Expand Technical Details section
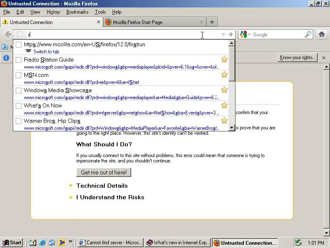Screen dimensions: 330x248 click(102, 186)
